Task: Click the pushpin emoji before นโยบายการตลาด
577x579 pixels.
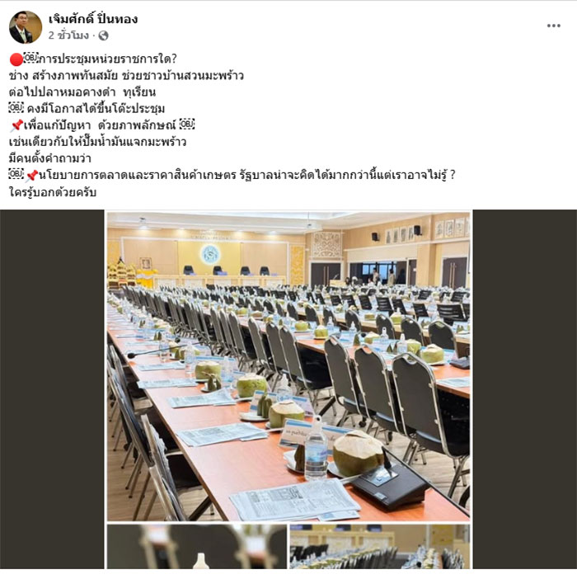Action: pyautogui.click(x=31, y=176)
